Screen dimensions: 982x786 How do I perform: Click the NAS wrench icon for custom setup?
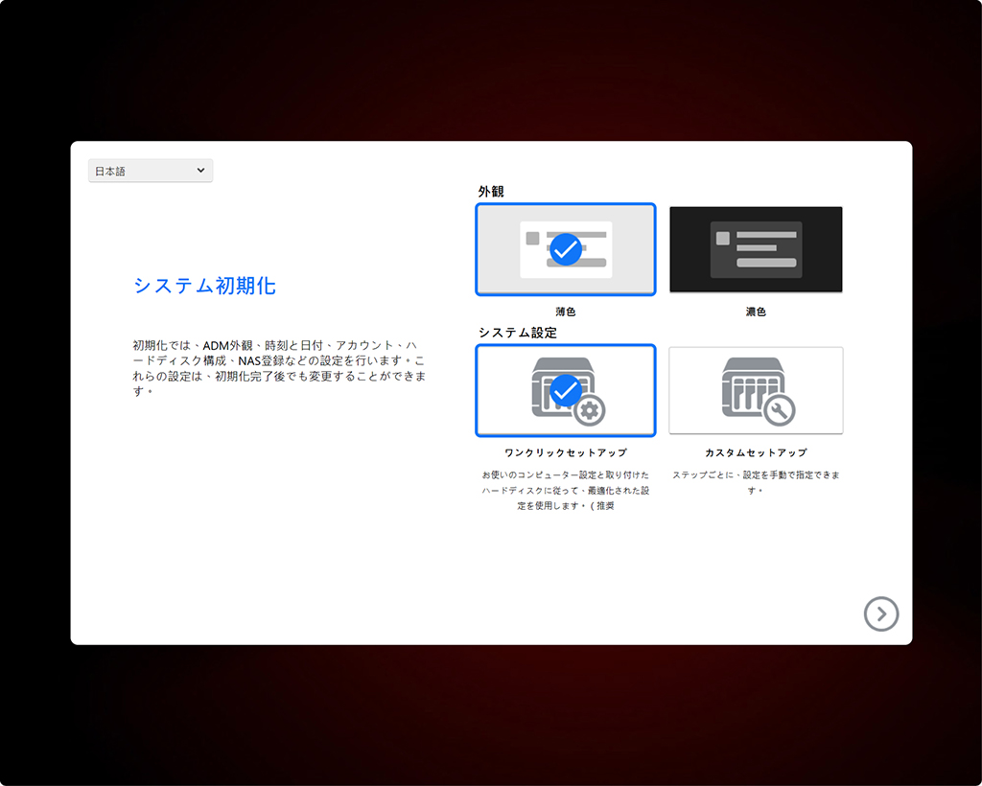pos(759,391)
